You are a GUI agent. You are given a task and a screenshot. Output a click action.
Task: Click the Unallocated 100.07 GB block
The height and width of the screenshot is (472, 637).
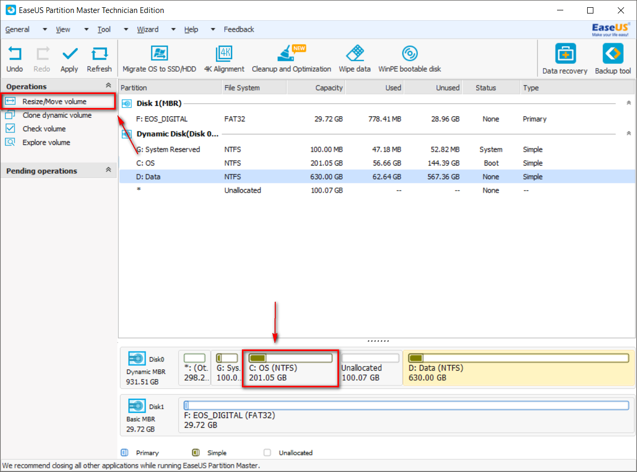370,368
